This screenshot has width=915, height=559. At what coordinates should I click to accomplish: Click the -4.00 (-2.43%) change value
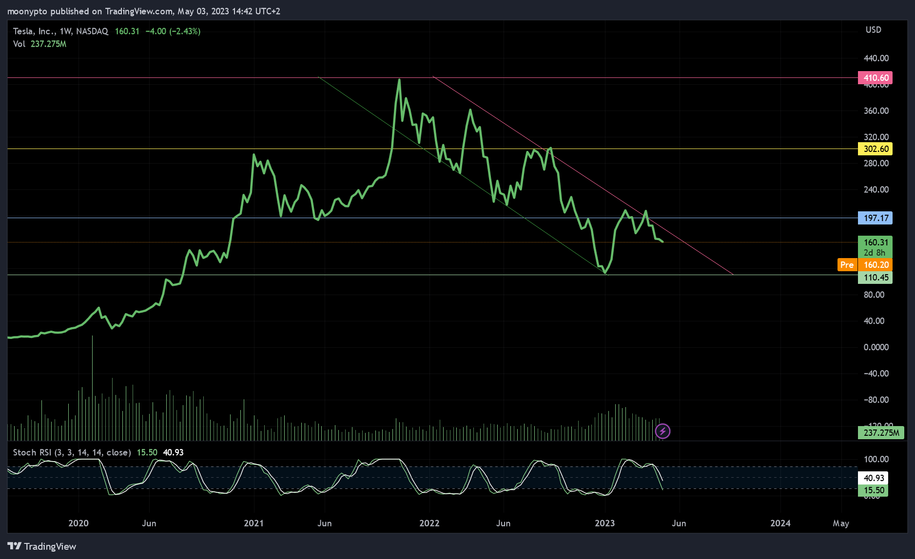[173, 31]
